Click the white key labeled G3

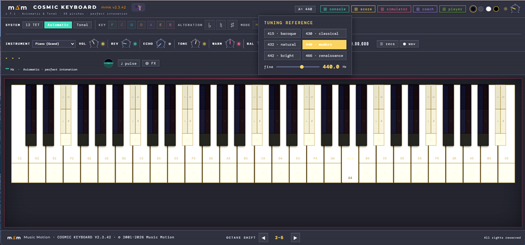point(211,164)
